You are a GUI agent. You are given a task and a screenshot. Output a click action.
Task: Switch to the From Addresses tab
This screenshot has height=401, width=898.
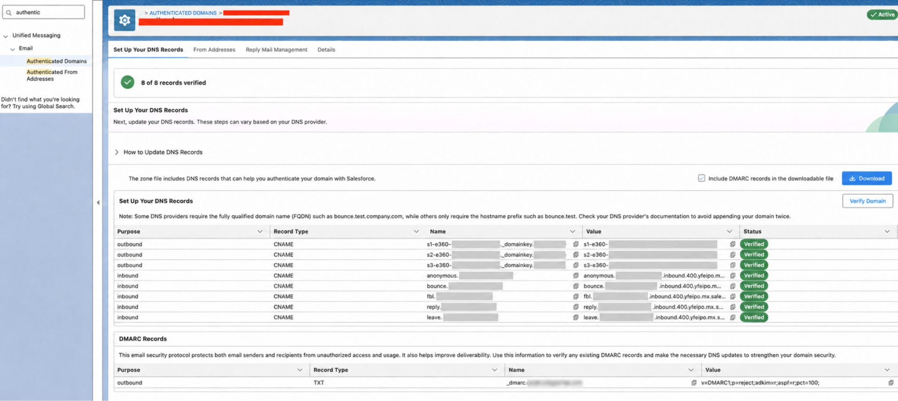coord(214,50)
